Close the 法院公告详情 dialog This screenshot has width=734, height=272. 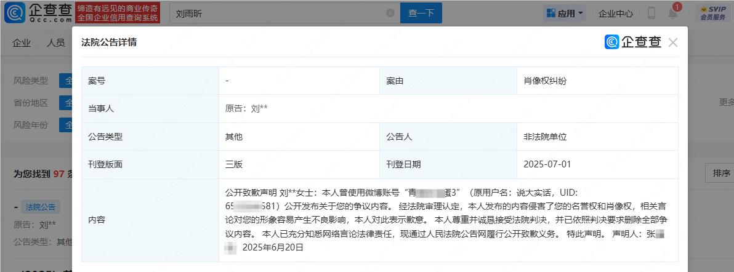[x=672, y=42]
